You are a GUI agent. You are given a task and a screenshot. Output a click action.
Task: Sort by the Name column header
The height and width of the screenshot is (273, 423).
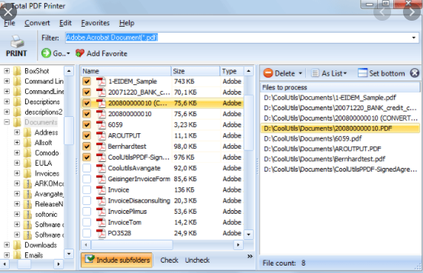pos(126,71)
